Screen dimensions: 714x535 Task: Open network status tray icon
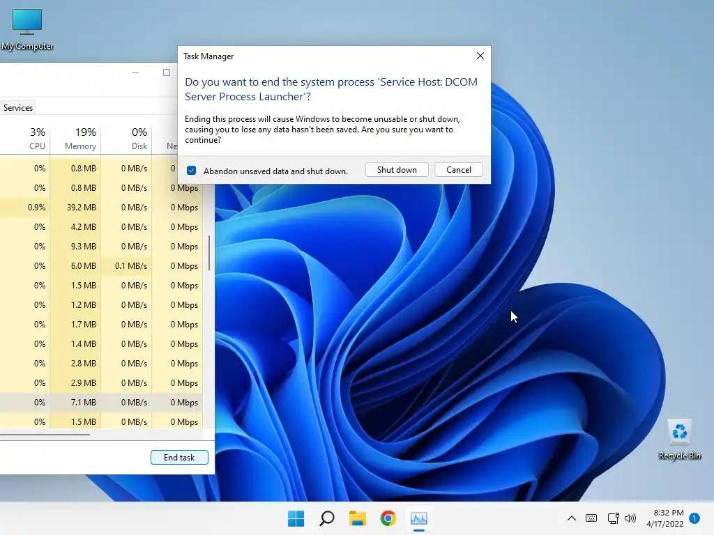613,518
